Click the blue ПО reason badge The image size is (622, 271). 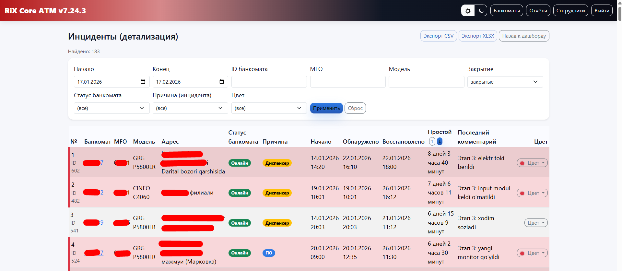(269, 253)
